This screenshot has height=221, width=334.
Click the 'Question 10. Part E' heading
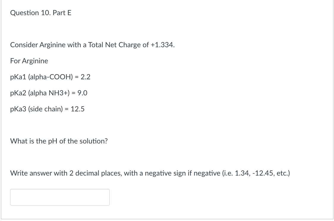[x=40, y=13]
